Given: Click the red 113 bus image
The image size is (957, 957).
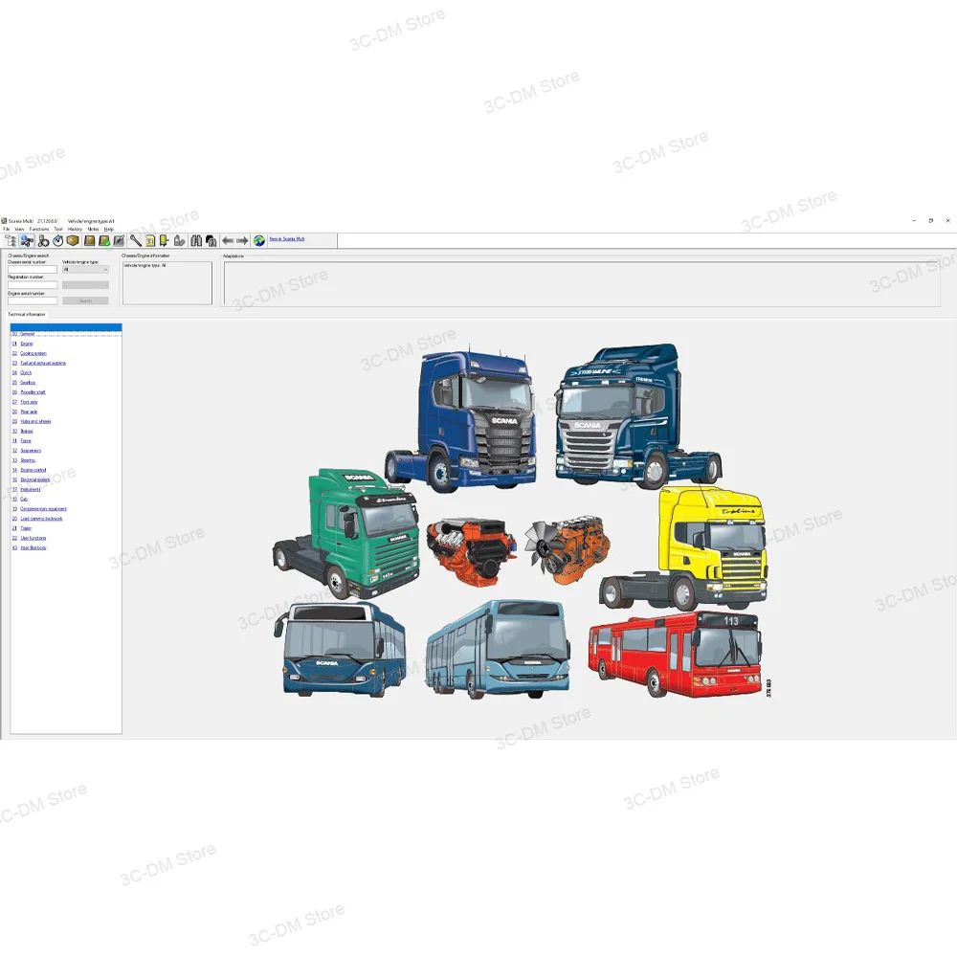Looking at the screenshot, I should [x=676, y=655].
